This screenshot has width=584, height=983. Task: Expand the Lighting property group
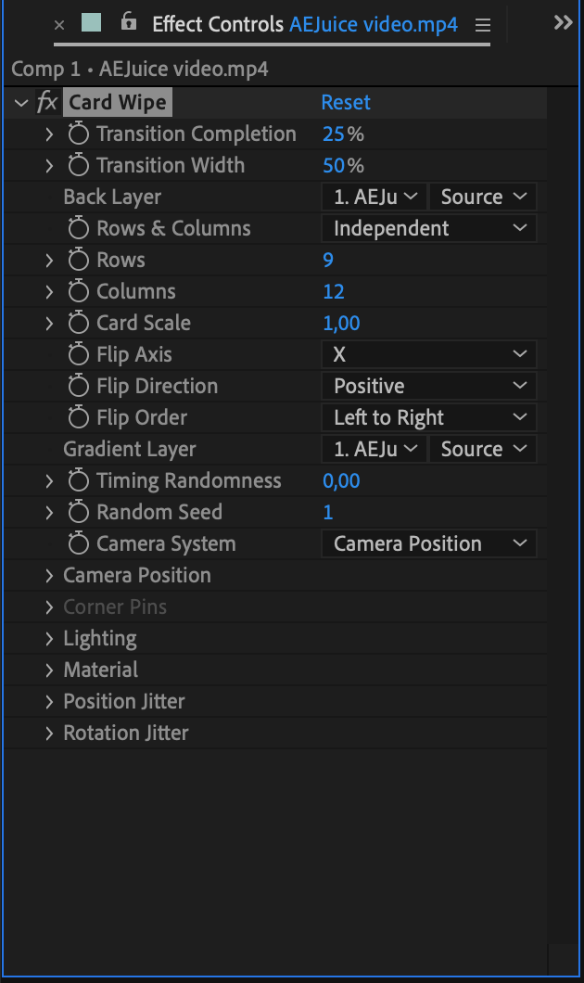tap(49, 639)
